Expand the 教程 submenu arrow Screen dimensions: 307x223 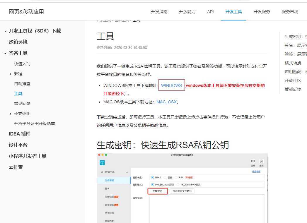[10, 74]
